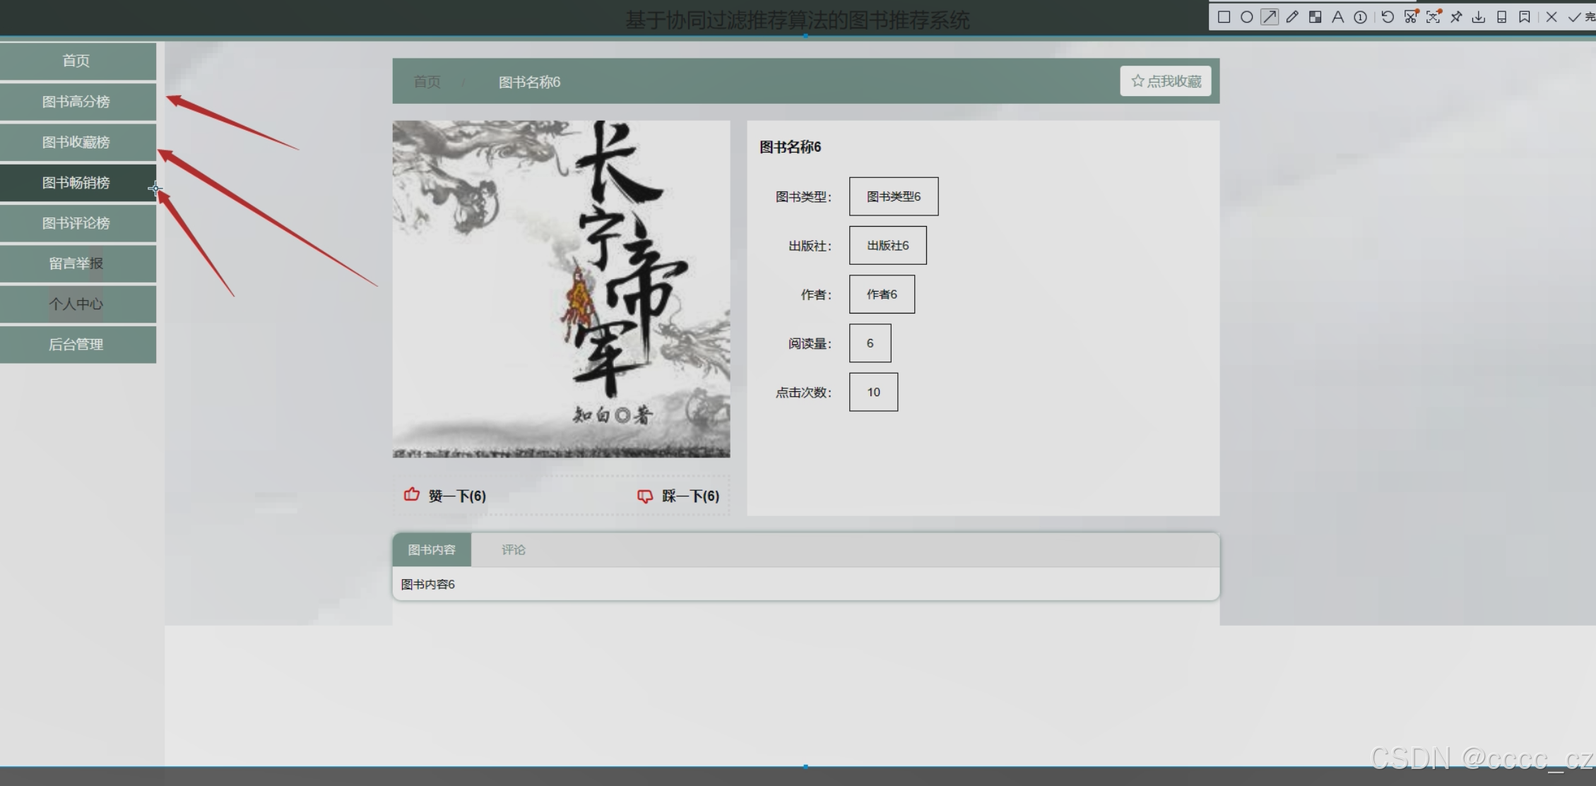The width and height of the screenshot is (1596, 786).
Task: Click the page header title text
Action: 797,20
